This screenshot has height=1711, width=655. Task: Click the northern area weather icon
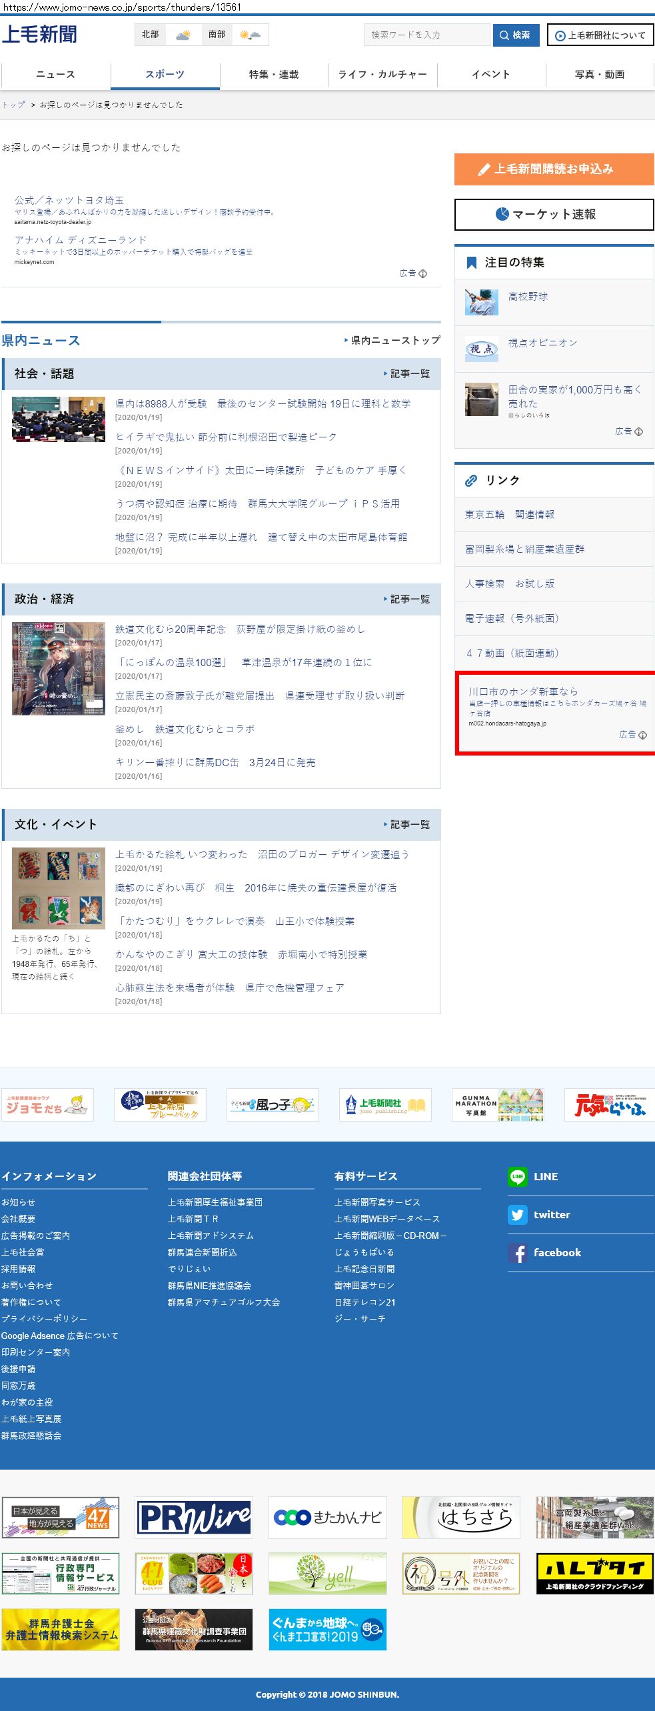(x=183, y=35)
